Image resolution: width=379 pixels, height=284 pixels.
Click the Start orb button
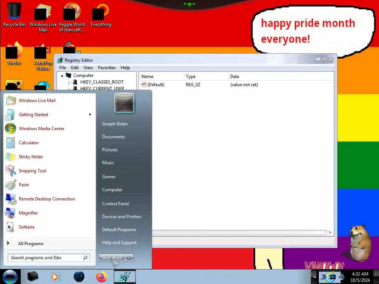coord(10,277)
